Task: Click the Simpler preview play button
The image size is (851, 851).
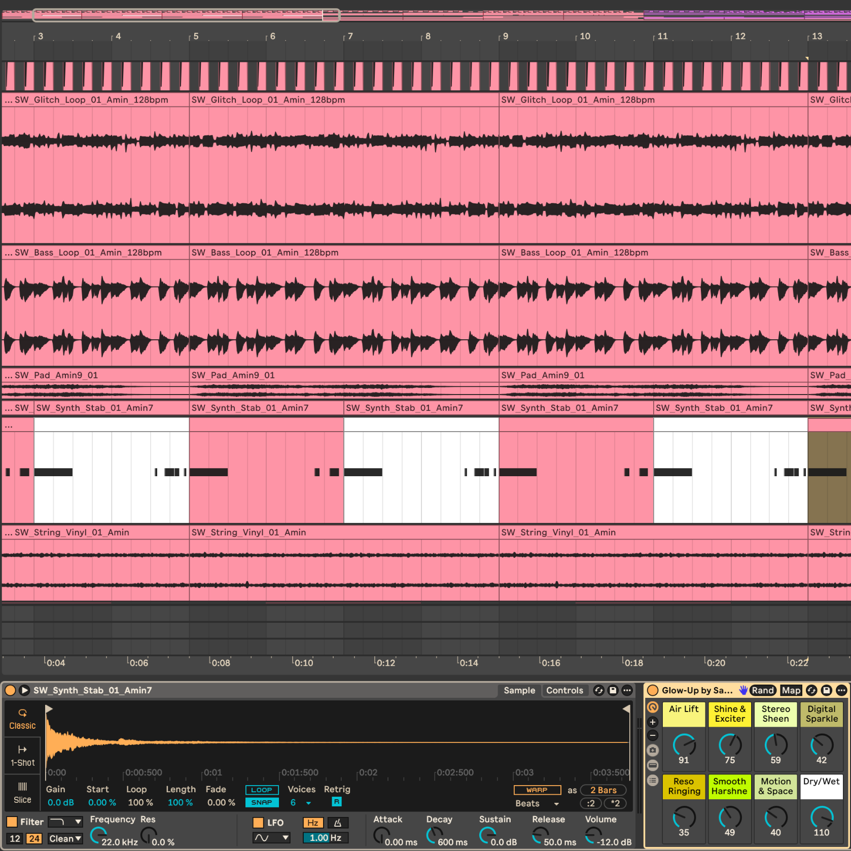Action: [24, 690]
